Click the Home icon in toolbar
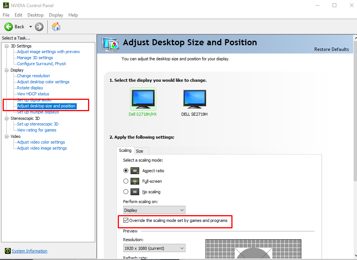The image size is (357, 260). point(56,27)
